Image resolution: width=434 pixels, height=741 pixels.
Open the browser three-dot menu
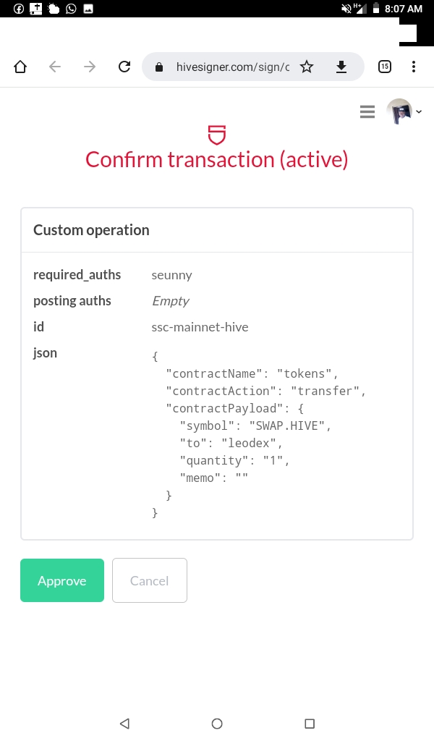coord(414,67)
